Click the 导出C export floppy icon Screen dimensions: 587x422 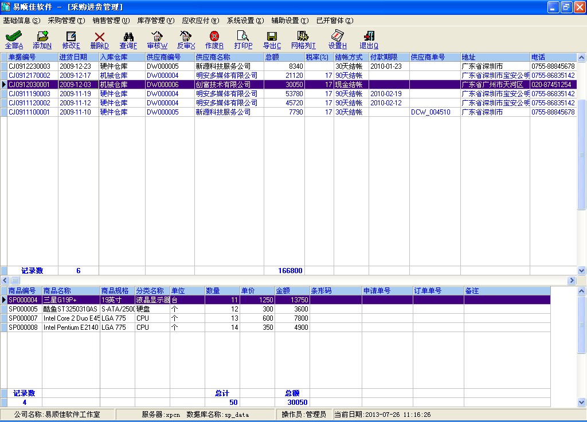click(x=272, y=36)
